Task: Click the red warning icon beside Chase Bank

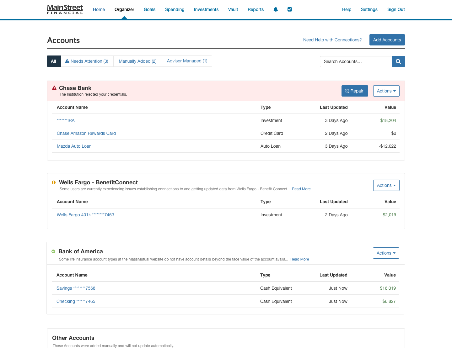Action: pyautogui.click(x=54, y=88)
